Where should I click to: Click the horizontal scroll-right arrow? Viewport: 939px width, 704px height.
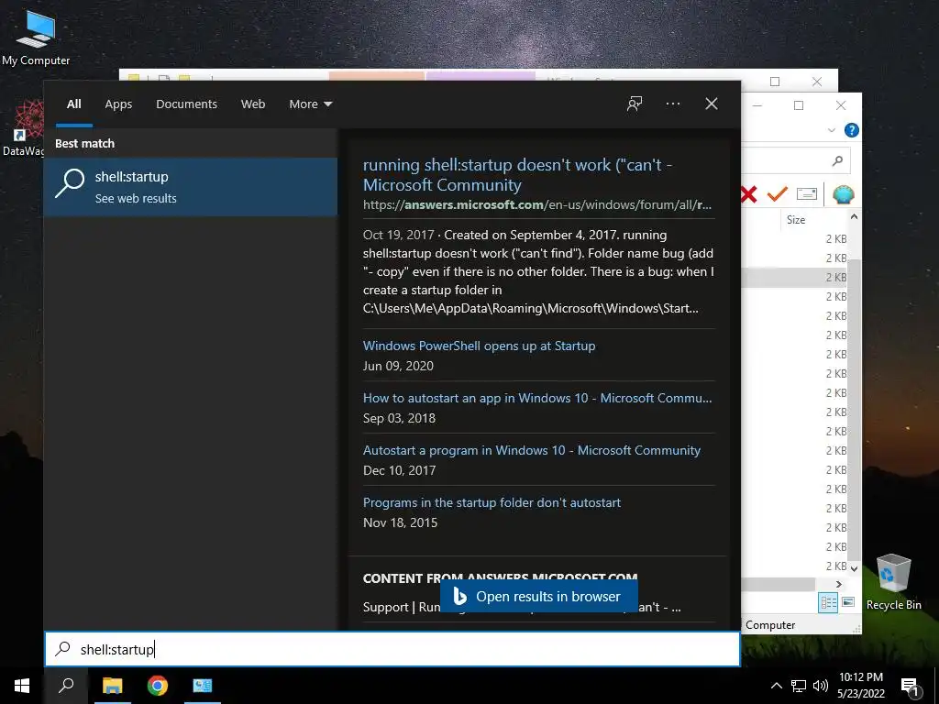coord(838,584)
